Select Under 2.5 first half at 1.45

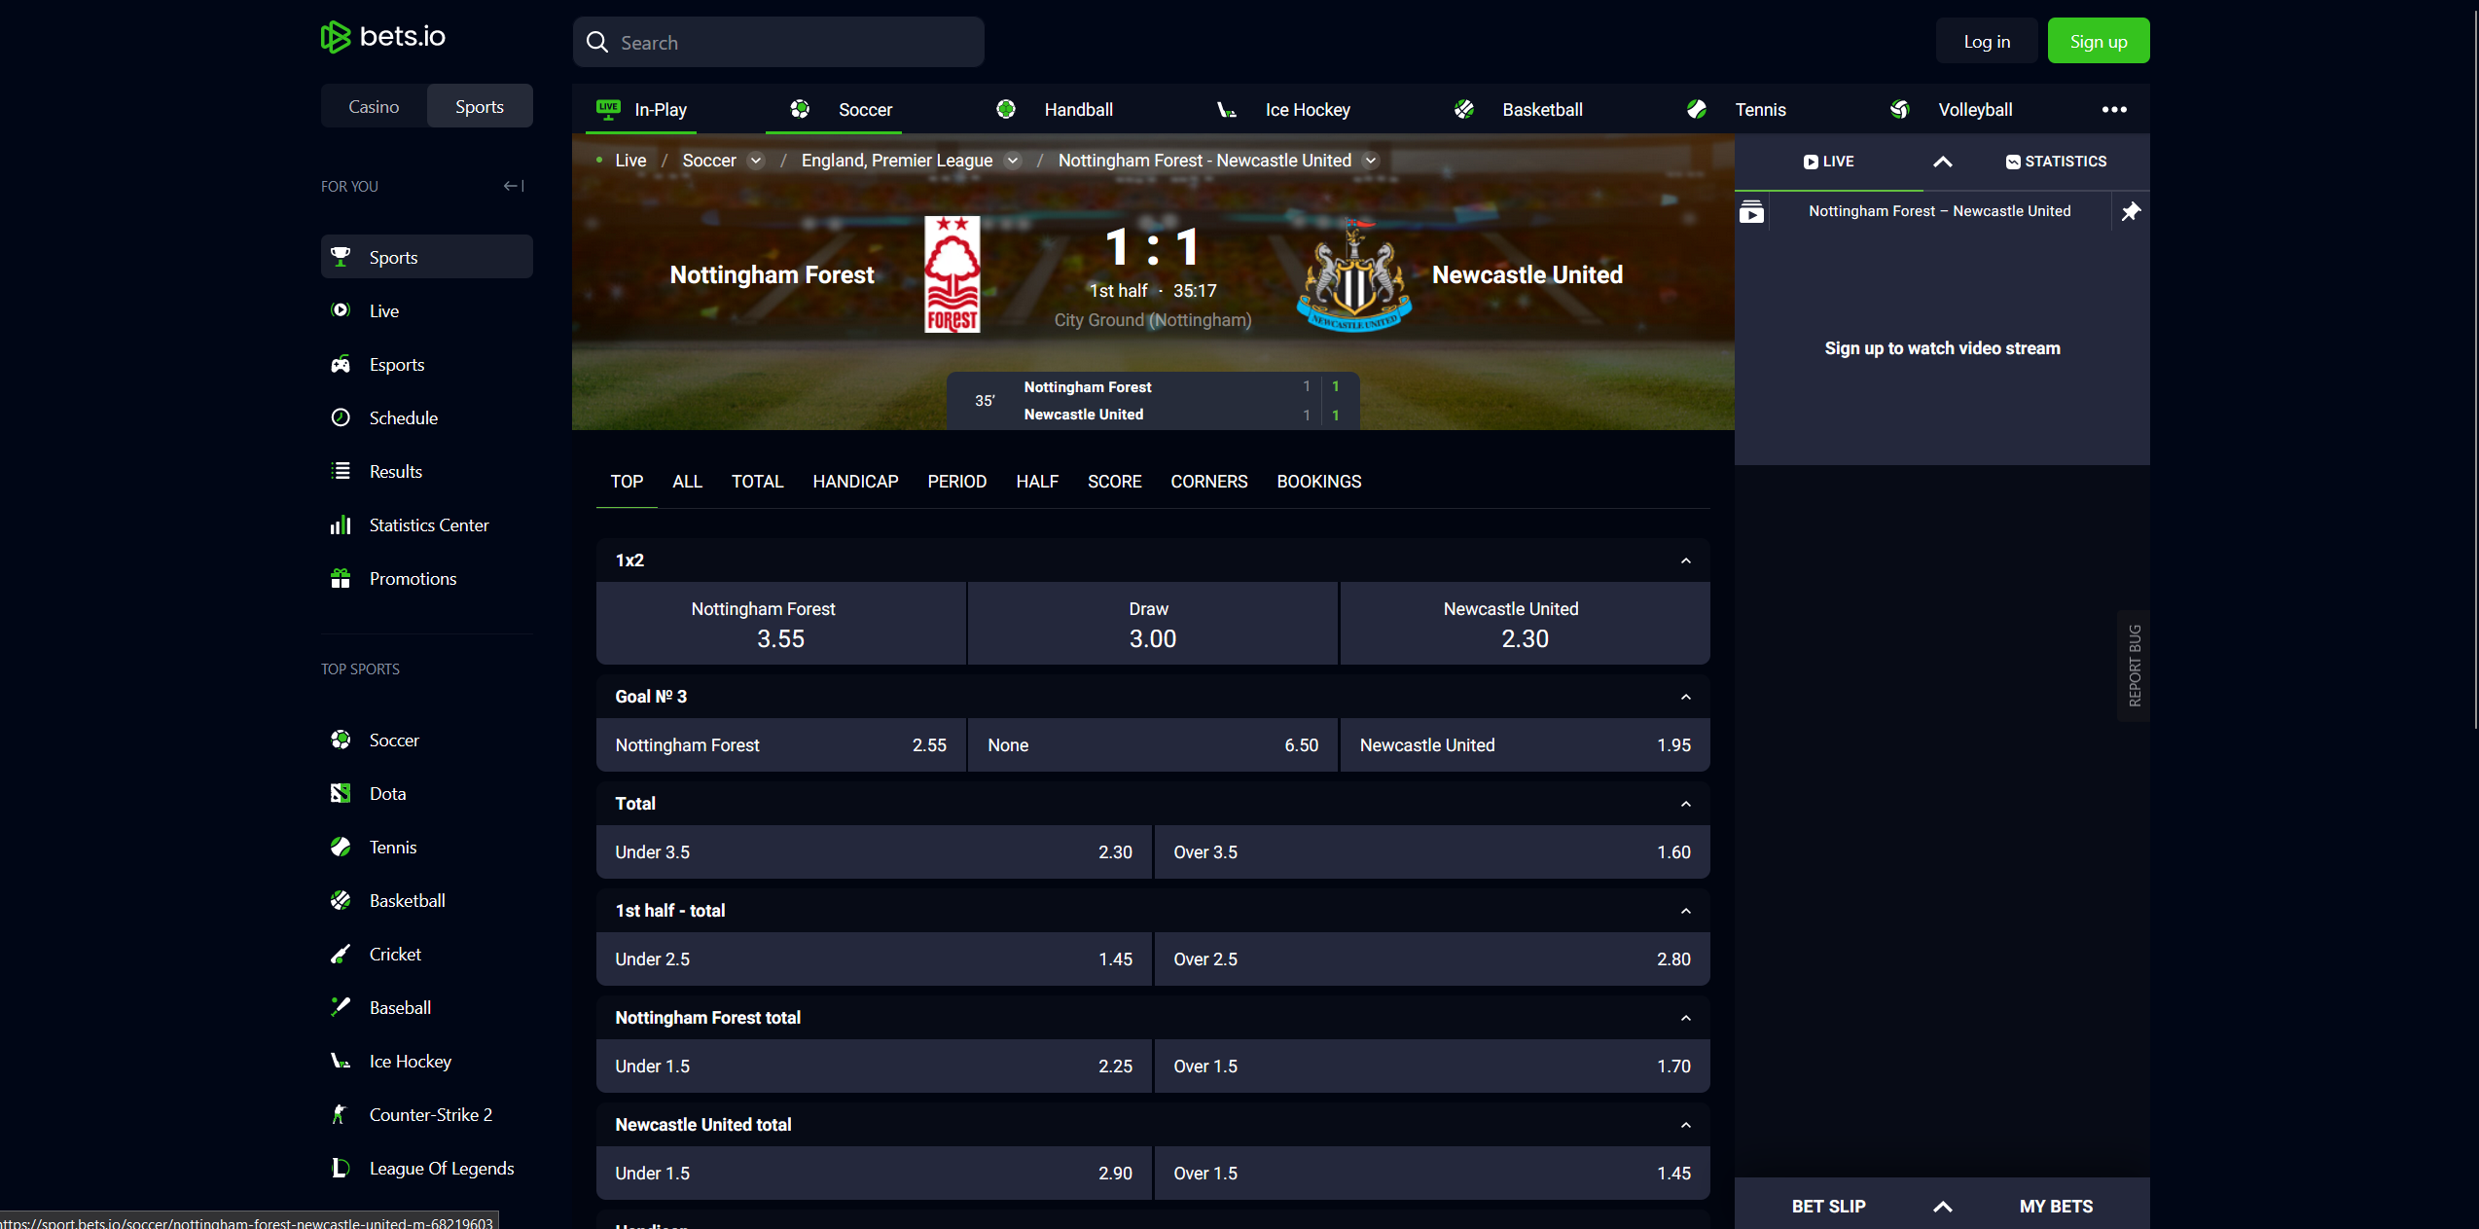(874, 959)
